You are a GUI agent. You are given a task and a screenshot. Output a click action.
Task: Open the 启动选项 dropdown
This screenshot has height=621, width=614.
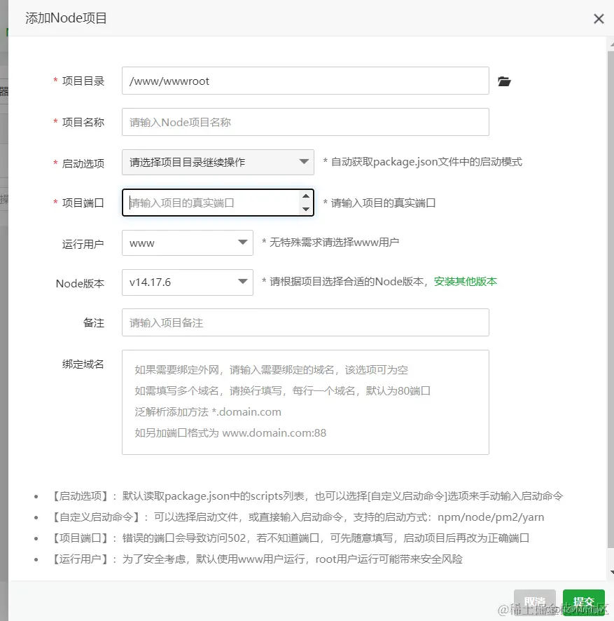[x=218, y=163]
